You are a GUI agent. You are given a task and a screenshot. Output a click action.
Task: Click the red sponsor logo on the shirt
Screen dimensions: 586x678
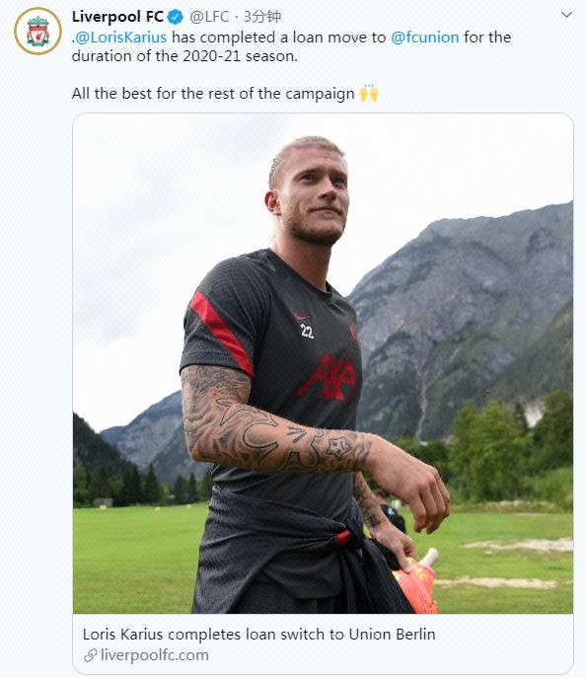[330, 377]
